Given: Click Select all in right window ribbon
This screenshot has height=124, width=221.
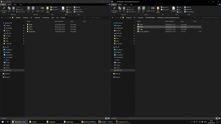Looking at the screenshot, I should tap(188, 7).
